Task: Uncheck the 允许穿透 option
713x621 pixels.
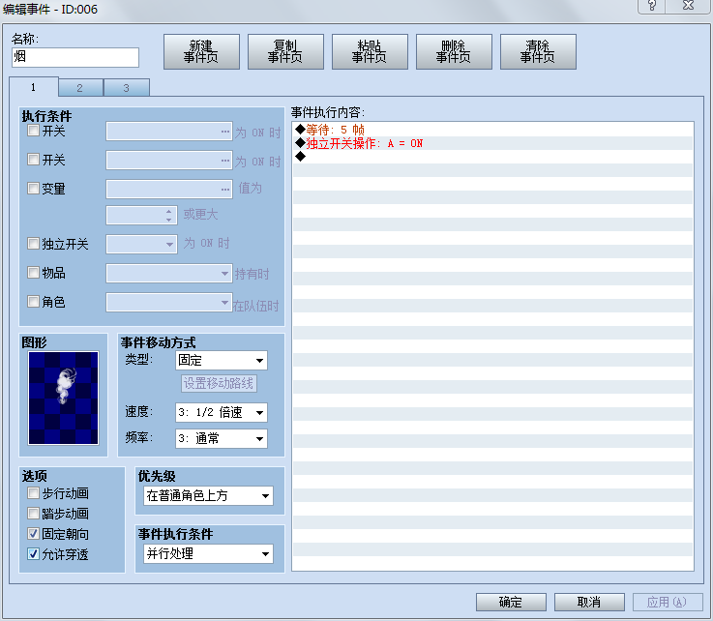Action: coord(33,553)
